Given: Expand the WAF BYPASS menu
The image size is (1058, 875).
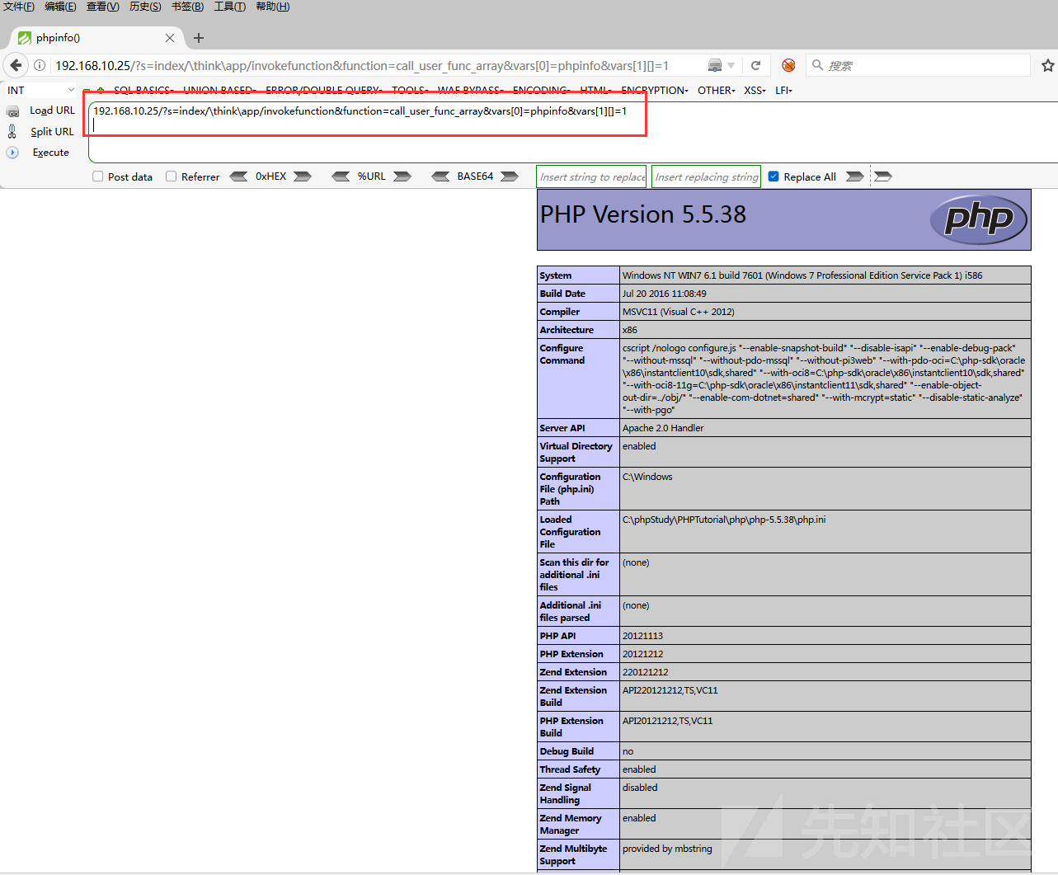Looking at the screenshot, I should pos(470,91).
